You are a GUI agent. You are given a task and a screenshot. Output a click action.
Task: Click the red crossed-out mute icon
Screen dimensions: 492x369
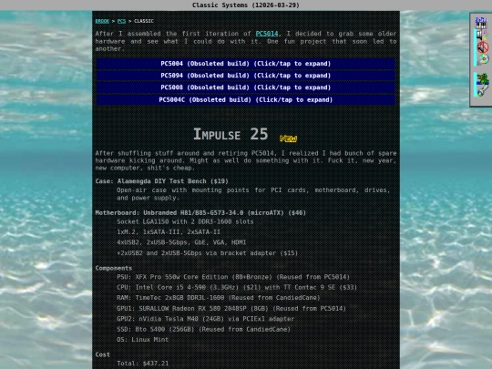(483, 47)
